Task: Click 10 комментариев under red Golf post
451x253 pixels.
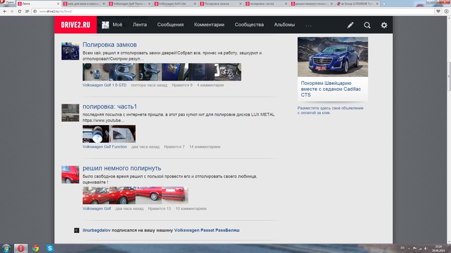Action: pyautogui.click(x=191, y=209)
